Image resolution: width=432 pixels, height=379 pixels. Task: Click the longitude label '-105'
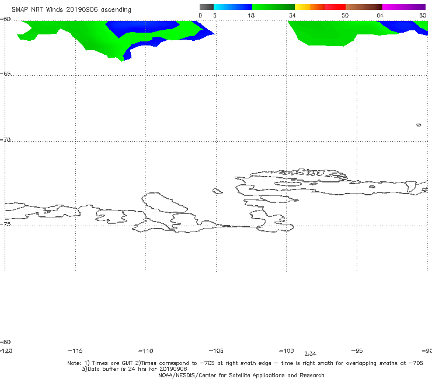click(x=216, y=350)
